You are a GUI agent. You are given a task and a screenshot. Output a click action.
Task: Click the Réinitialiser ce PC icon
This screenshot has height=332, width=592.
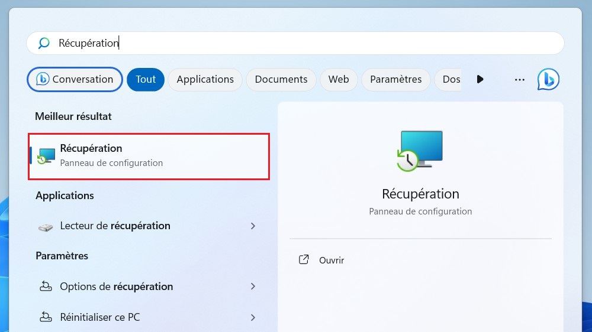pyautogui.click(x=46, y=317)
